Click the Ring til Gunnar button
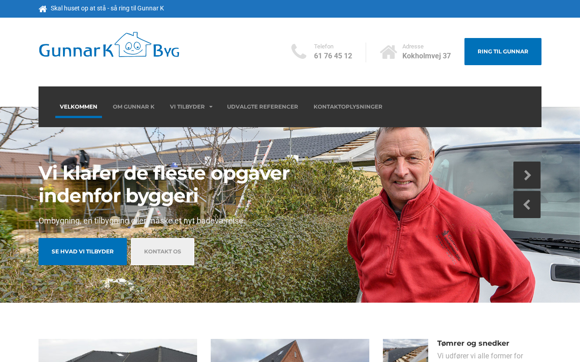The height and width of the screenshot is (362, 580). pos(503,52)
